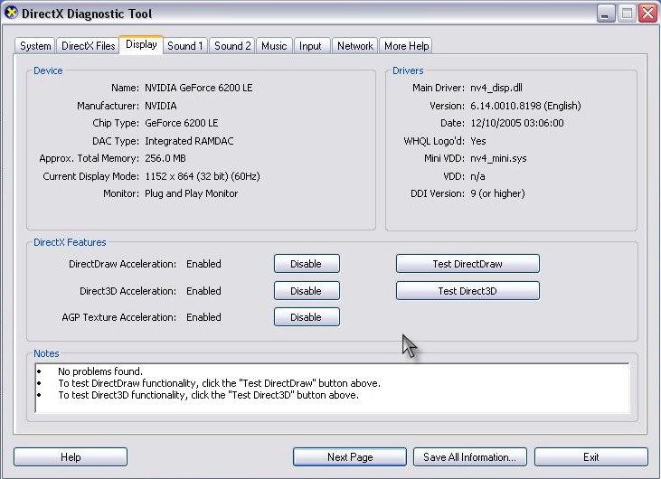Click inside the Notes text box
Image resolution: width=661 pixels, height=479 pixels.
(x=331, y=387)
